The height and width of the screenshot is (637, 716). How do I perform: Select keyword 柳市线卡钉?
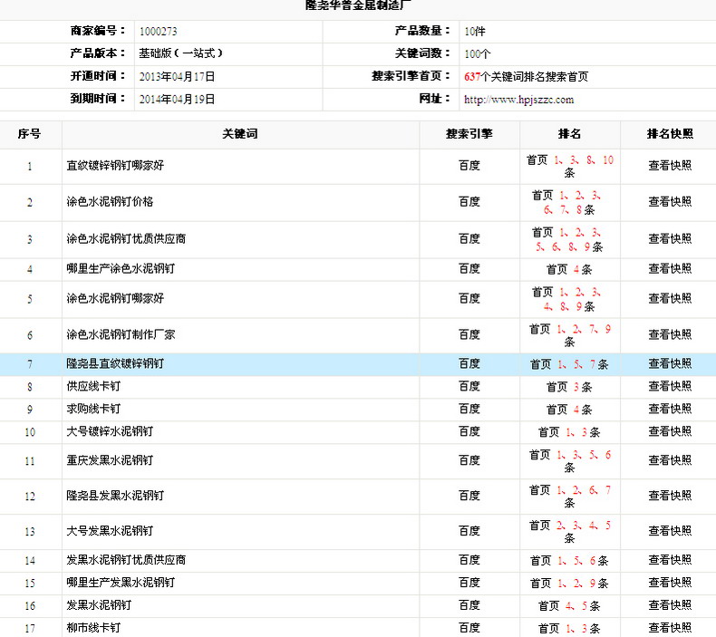pyautogui.click(x=93, y=628)
